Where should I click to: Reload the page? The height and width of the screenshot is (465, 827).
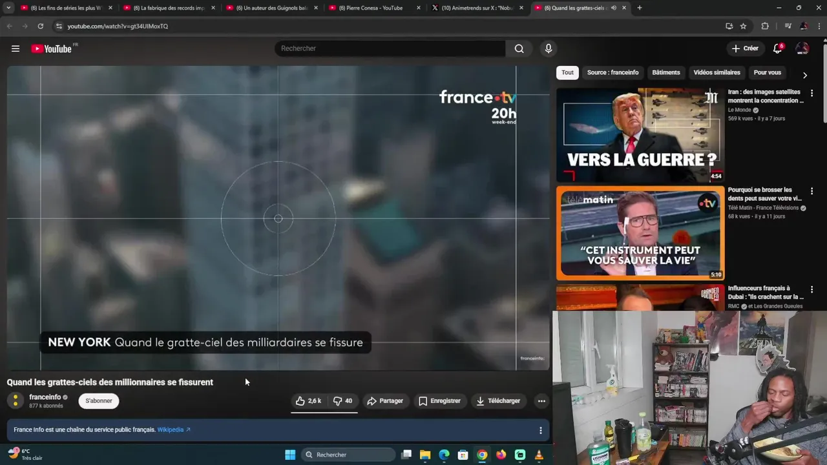[40, 26]
